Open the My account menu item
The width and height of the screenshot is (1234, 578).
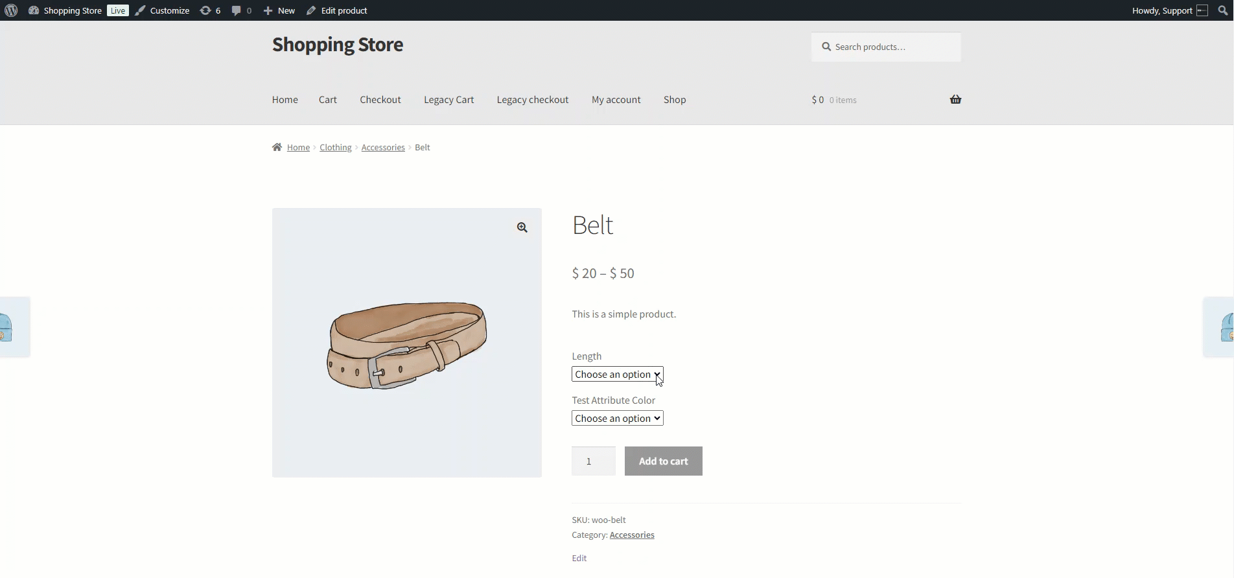pos(616,100)
